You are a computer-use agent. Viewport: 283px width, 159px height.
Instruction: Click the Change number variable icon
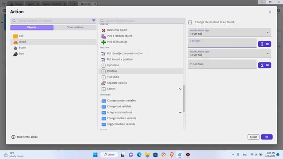click(103, 101)
